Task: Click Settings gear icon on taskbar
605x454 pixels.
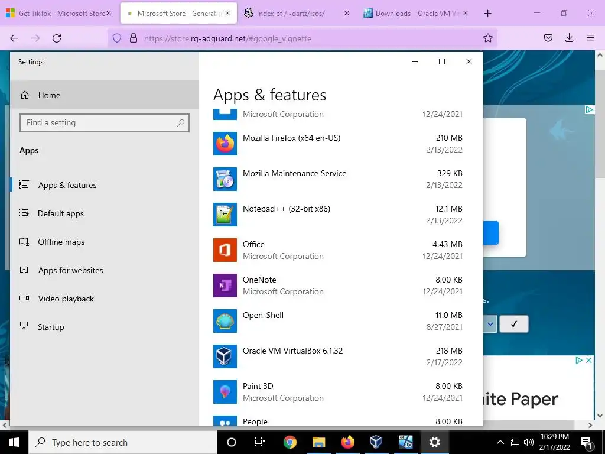Action: [434, 442]
